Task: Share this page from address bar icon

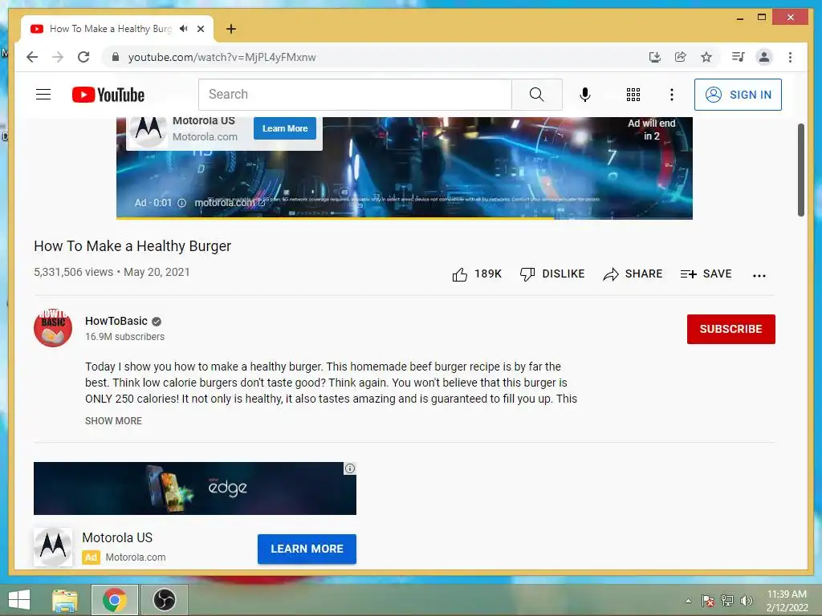Action: pos(681,57)
